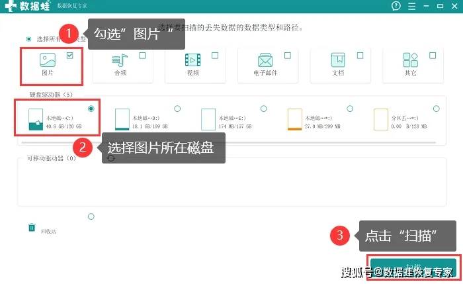This screenshot has height=284, width=463.
Task: Close the 数据蛙 window
Action: 454,6
